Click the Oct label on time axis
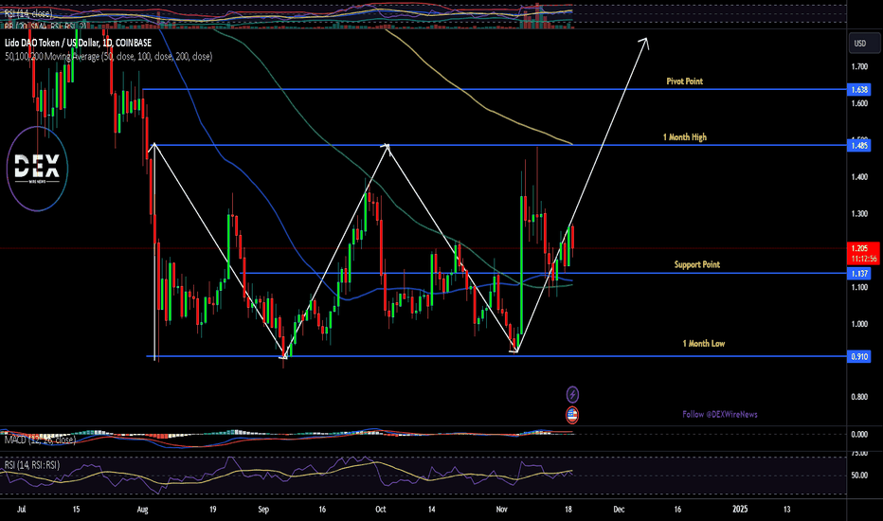 click(381, 510)
